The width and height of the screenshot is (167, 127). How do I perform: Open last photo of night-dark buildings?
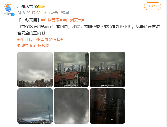tap(107, 106)
